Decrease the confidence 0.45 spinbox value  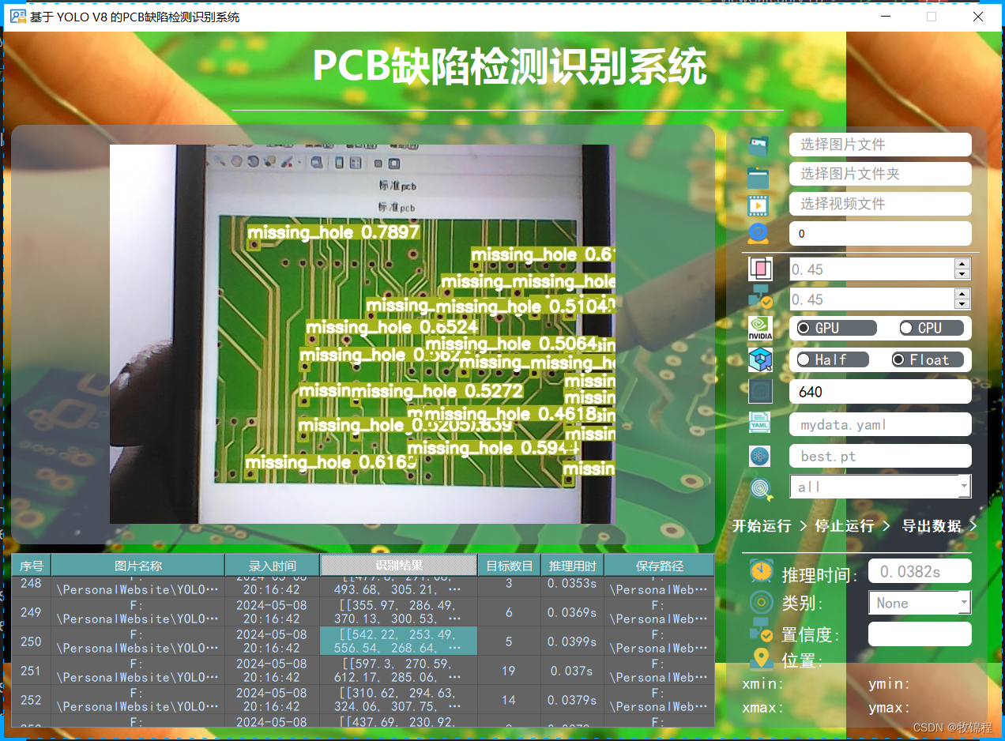tap(962, 304)
